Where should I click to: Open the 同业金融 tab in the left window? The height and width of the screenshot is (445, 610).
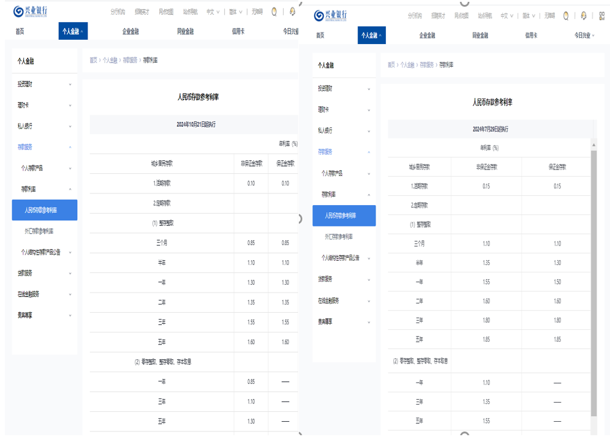(x=186, y=31)
